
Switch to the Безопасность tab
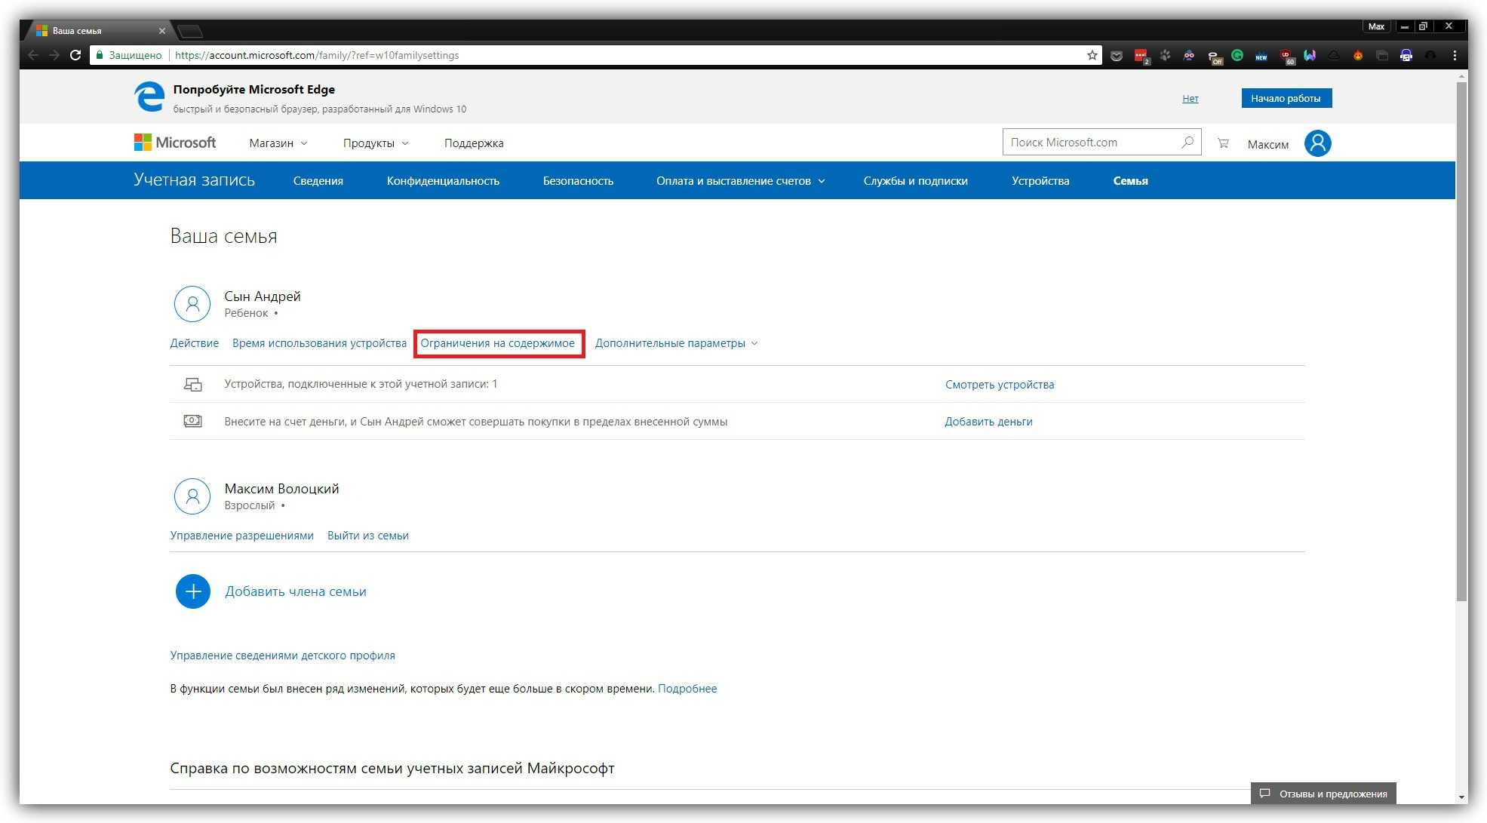point(578,181)
